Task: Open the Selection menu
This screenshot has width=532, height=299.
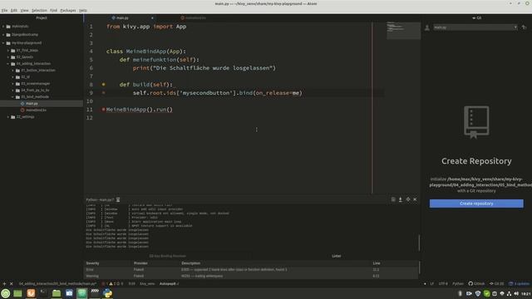Action: [x=39, y=11]
